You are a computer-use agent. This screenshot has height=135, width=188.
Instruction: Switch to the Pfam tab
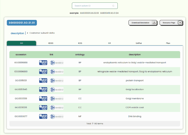pos(168,43)
